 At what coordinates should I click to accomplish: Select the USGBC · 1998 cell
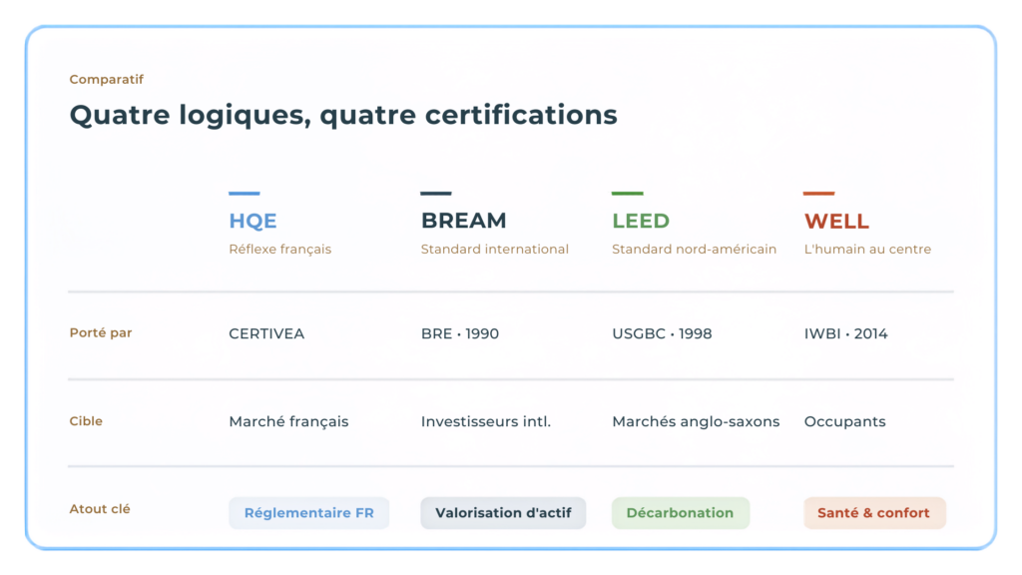click(662, 333)
